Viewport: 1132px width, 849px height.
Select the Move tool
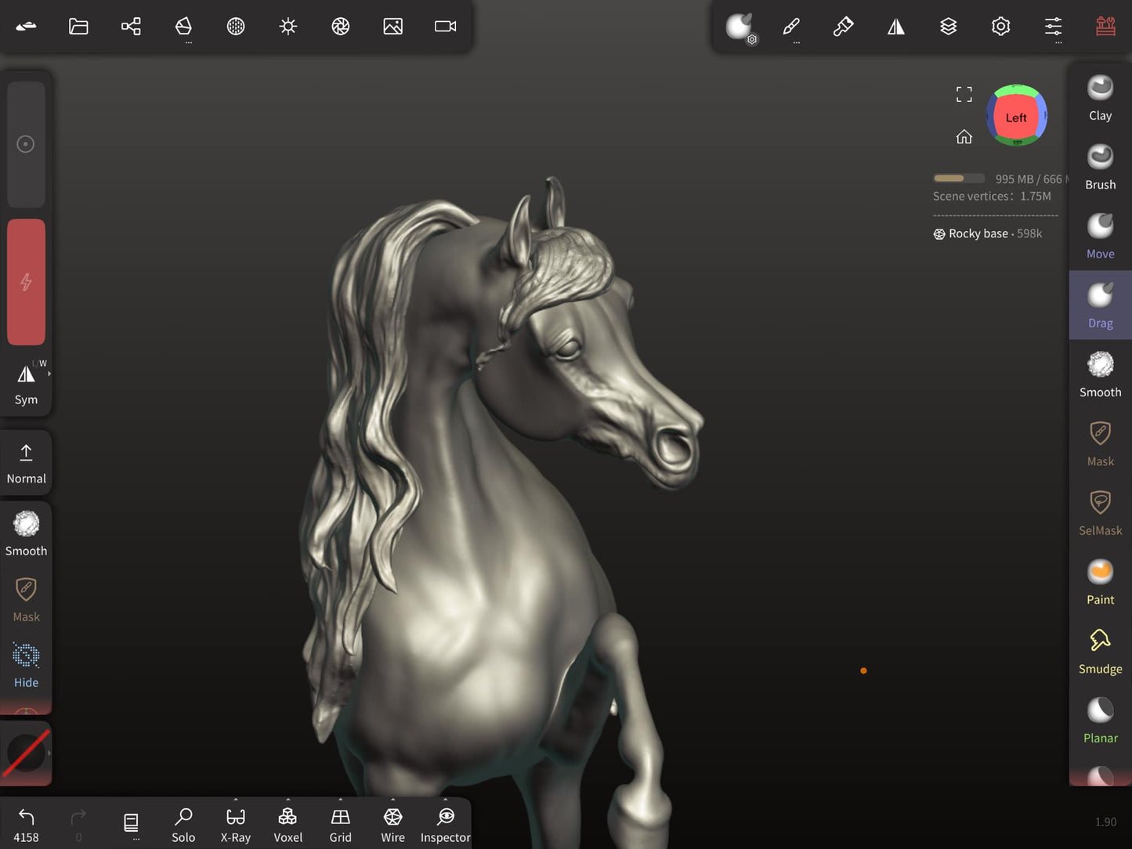point(1100,236)
